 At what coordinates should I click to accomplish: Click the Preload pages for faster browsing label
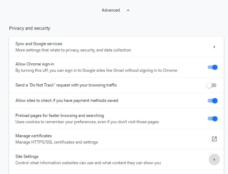(x=60, y=116)
